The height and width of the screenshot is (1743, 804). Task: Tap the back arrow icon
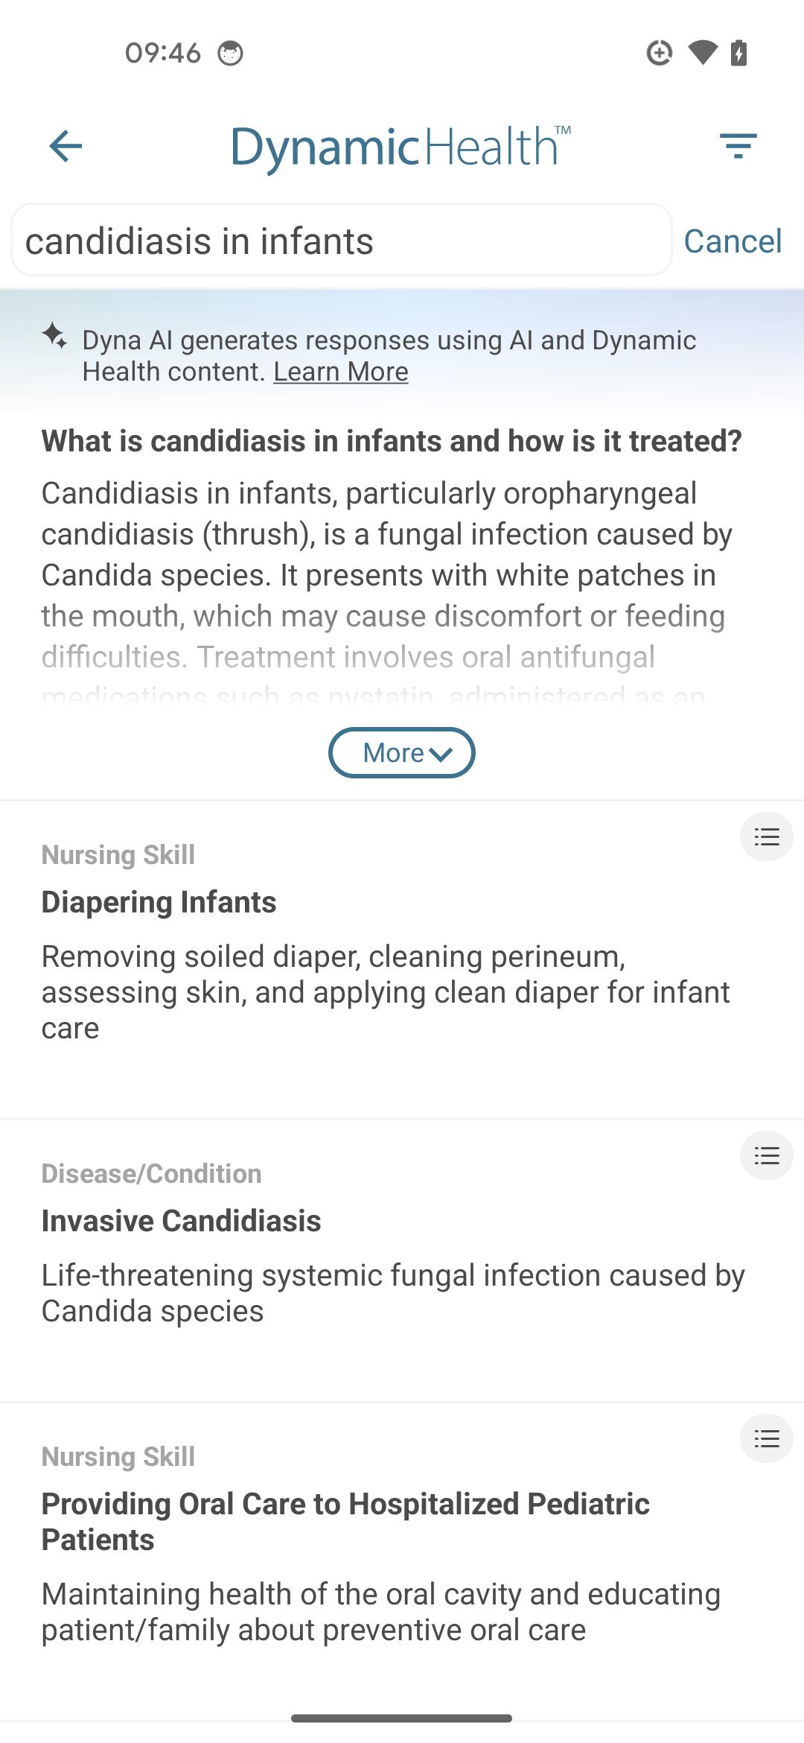pyautogui.click(x=66, y=145)
